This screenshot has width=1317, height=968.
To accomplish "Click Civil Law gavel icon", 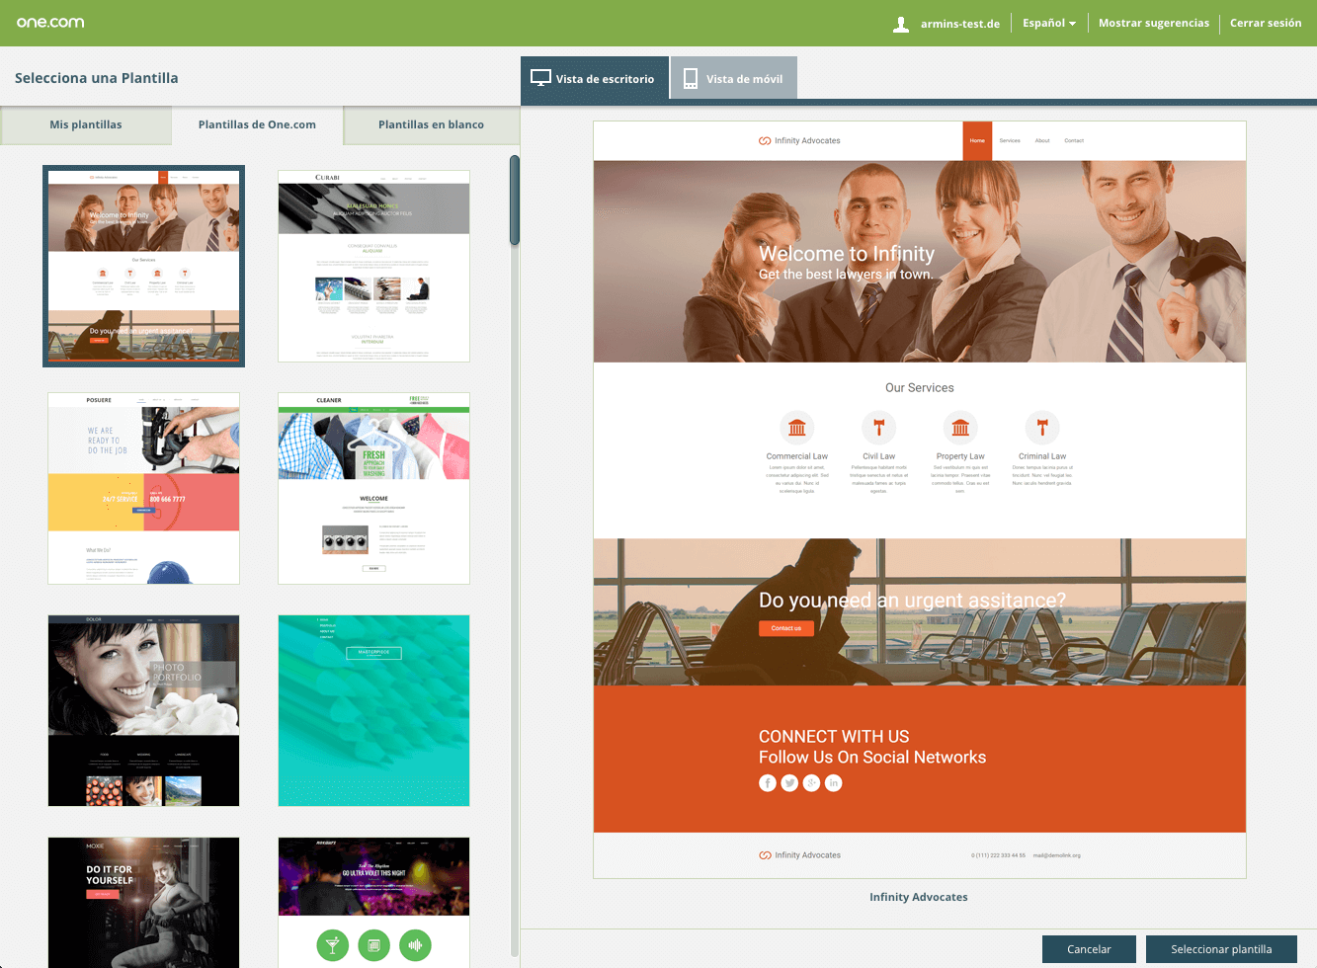I will (x=878, y=428).
